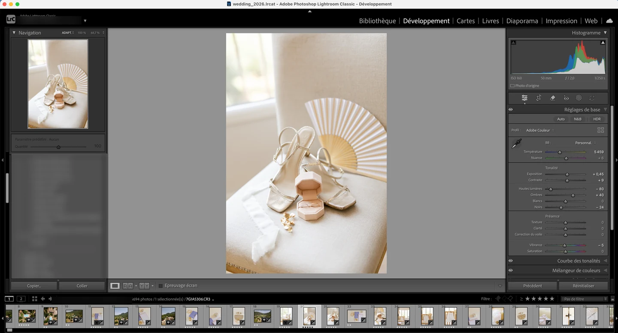
Task: Filter by rejected photos
Action: tap(510, 299)
